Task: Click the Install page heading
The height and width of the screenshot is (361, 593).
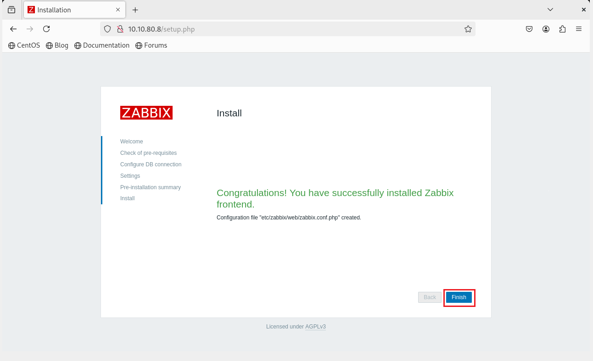Action: [x=229, y=113]
